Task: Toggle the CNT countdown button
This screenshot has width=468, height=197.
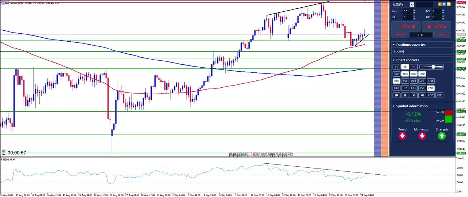Action: [x=431, y=88]
